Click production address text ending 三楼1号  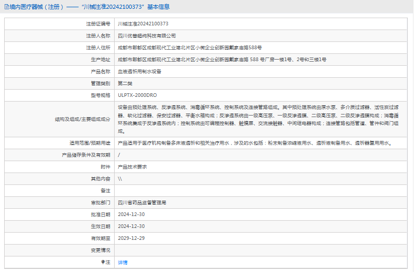point(222,60)
